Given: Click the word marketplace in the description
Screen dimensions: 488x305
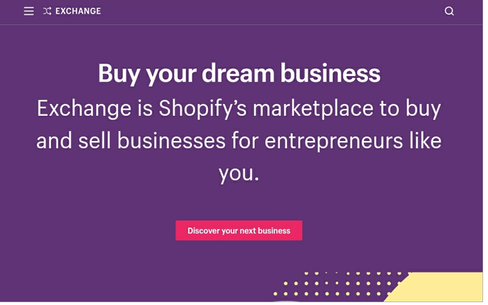Looking at the screenshot, I should (x=313, y=109).
